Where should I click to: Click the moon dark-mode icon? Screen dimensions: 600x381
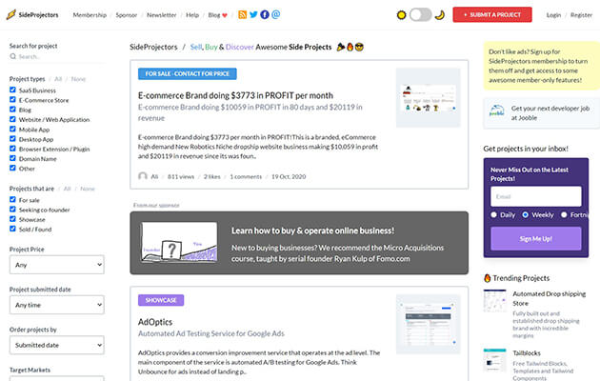pos(440,15)
